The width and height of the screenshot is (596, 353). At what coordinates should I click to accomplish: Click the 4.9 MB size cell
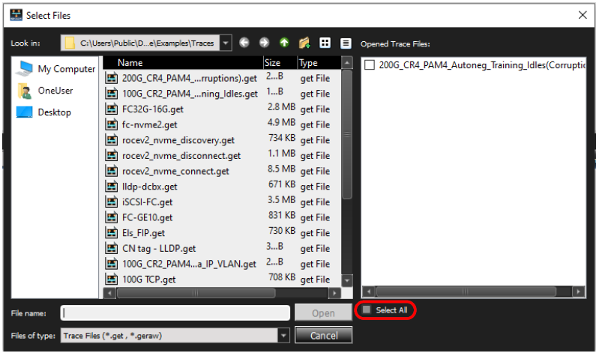pyautogui.click(x=281, y=122)
